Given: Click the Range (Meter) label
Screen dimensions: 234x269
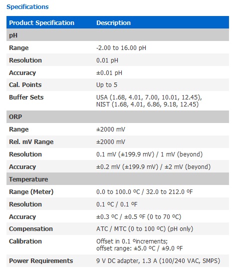Looking at the screenshot, I should coord(31,191).
